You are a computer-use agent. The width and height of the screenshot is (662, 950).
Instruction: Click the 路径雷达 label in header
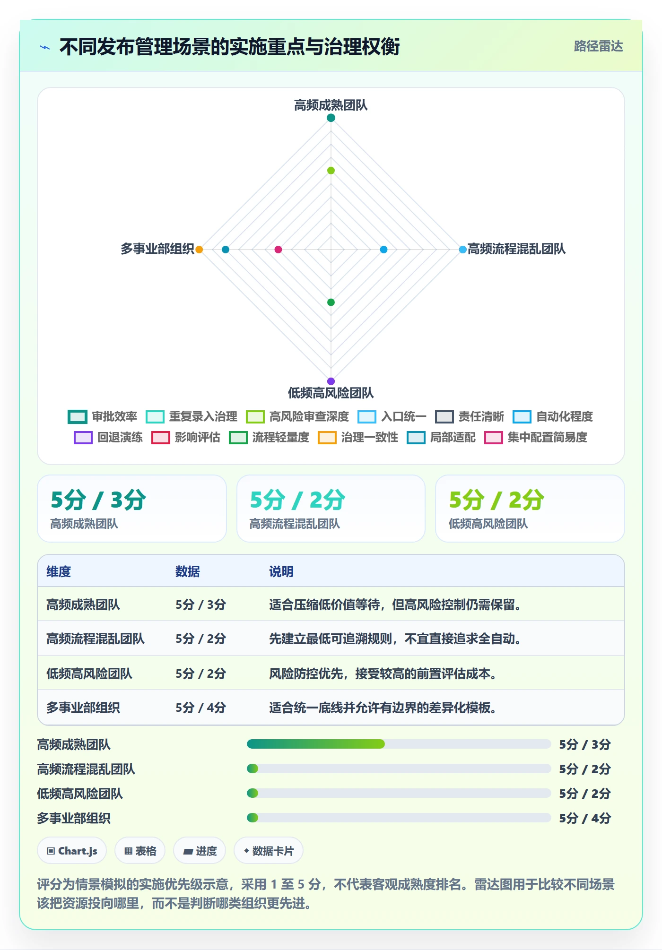point(598,46)
